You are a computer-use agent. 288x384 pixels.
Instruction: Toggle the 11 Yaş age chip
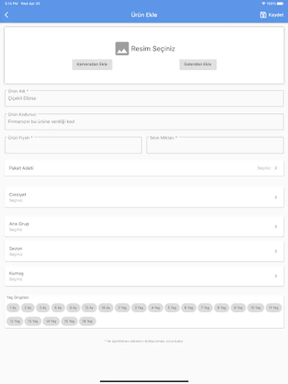[x=273, y=308]
